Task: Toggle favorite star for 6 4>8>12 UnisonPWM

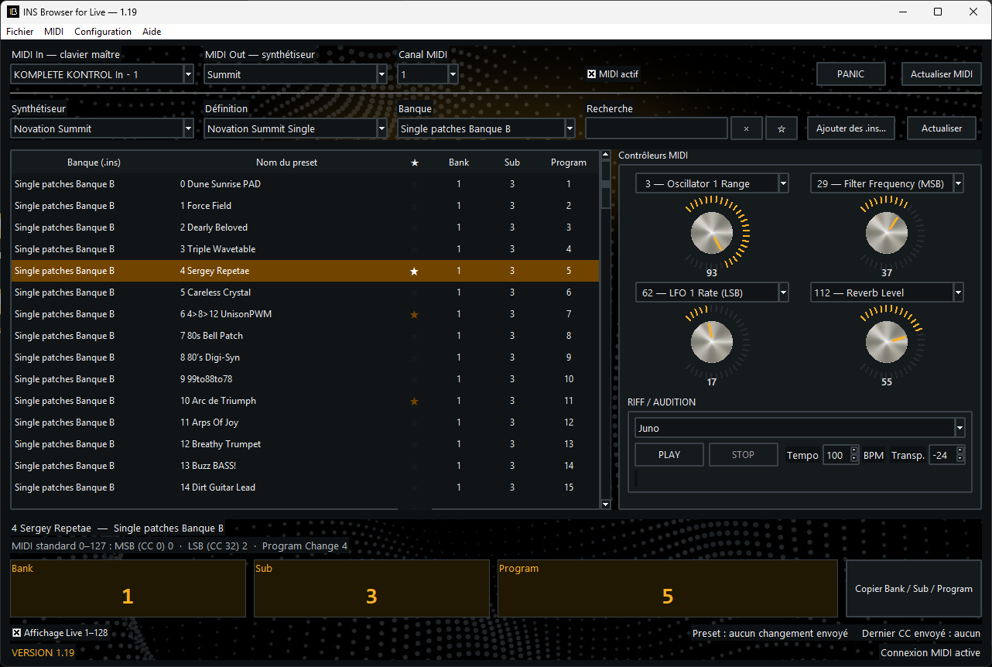Action: [x=415, y=314]
